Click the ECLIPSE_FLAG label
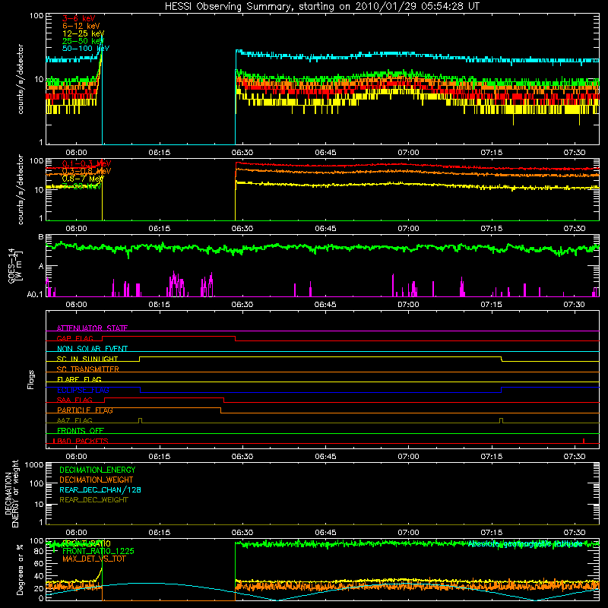Screen dimensions: 608x608 click(x=83, y=390)
